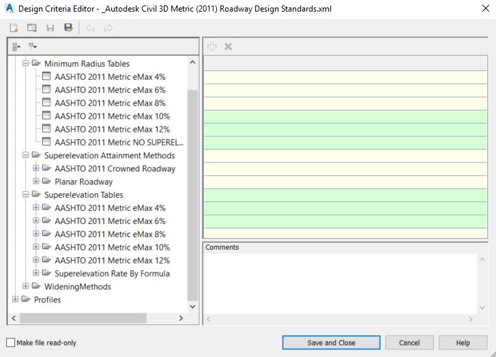Click the Redo arrow icon
The image size is (496, 357).
108,28
